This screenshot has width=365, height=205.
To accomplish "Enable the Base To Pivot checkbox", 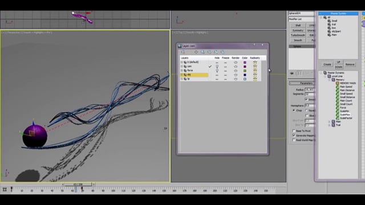I will pyautogui.click(x=294, y=131).
